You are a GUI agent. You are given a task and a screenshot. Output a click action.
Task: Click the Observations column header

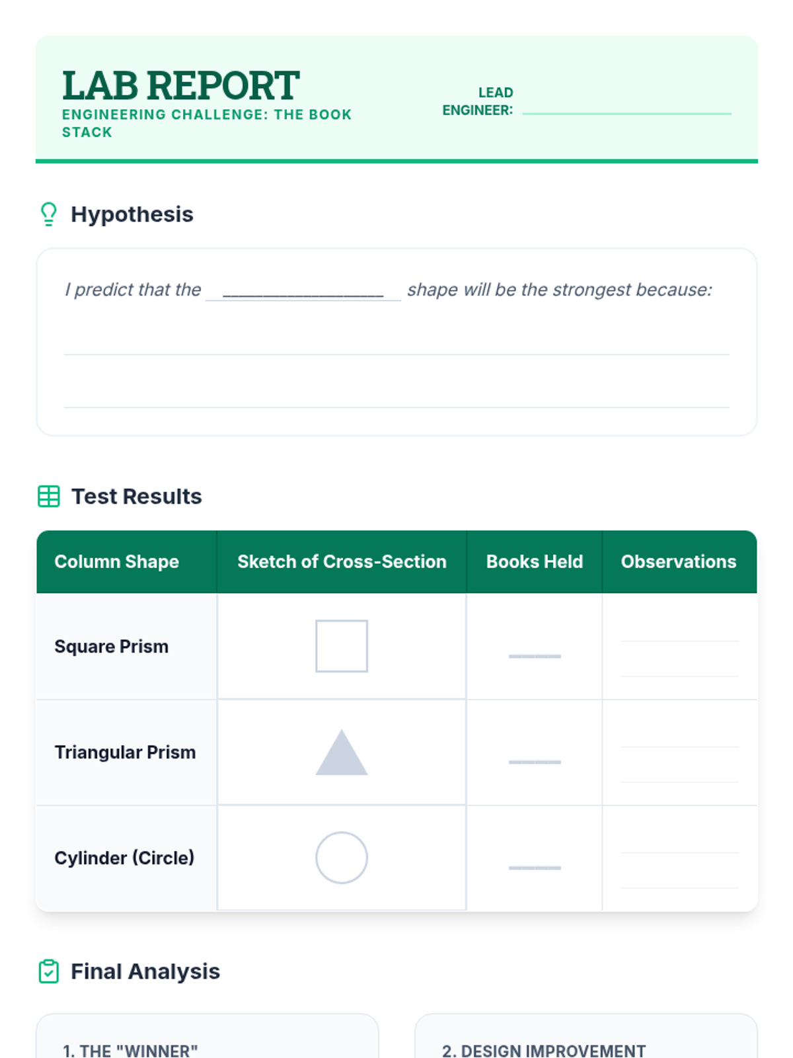[x=679, y=561]
